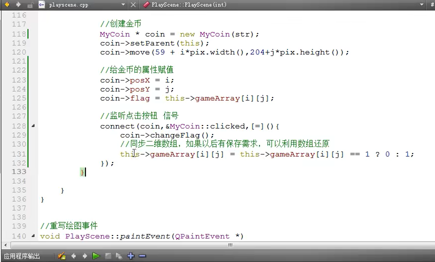Image resolution: width=435 pixels, height=262 pixels.
Task: Click the comment //监听点击按钮 信号
Action: coord(139,115)
